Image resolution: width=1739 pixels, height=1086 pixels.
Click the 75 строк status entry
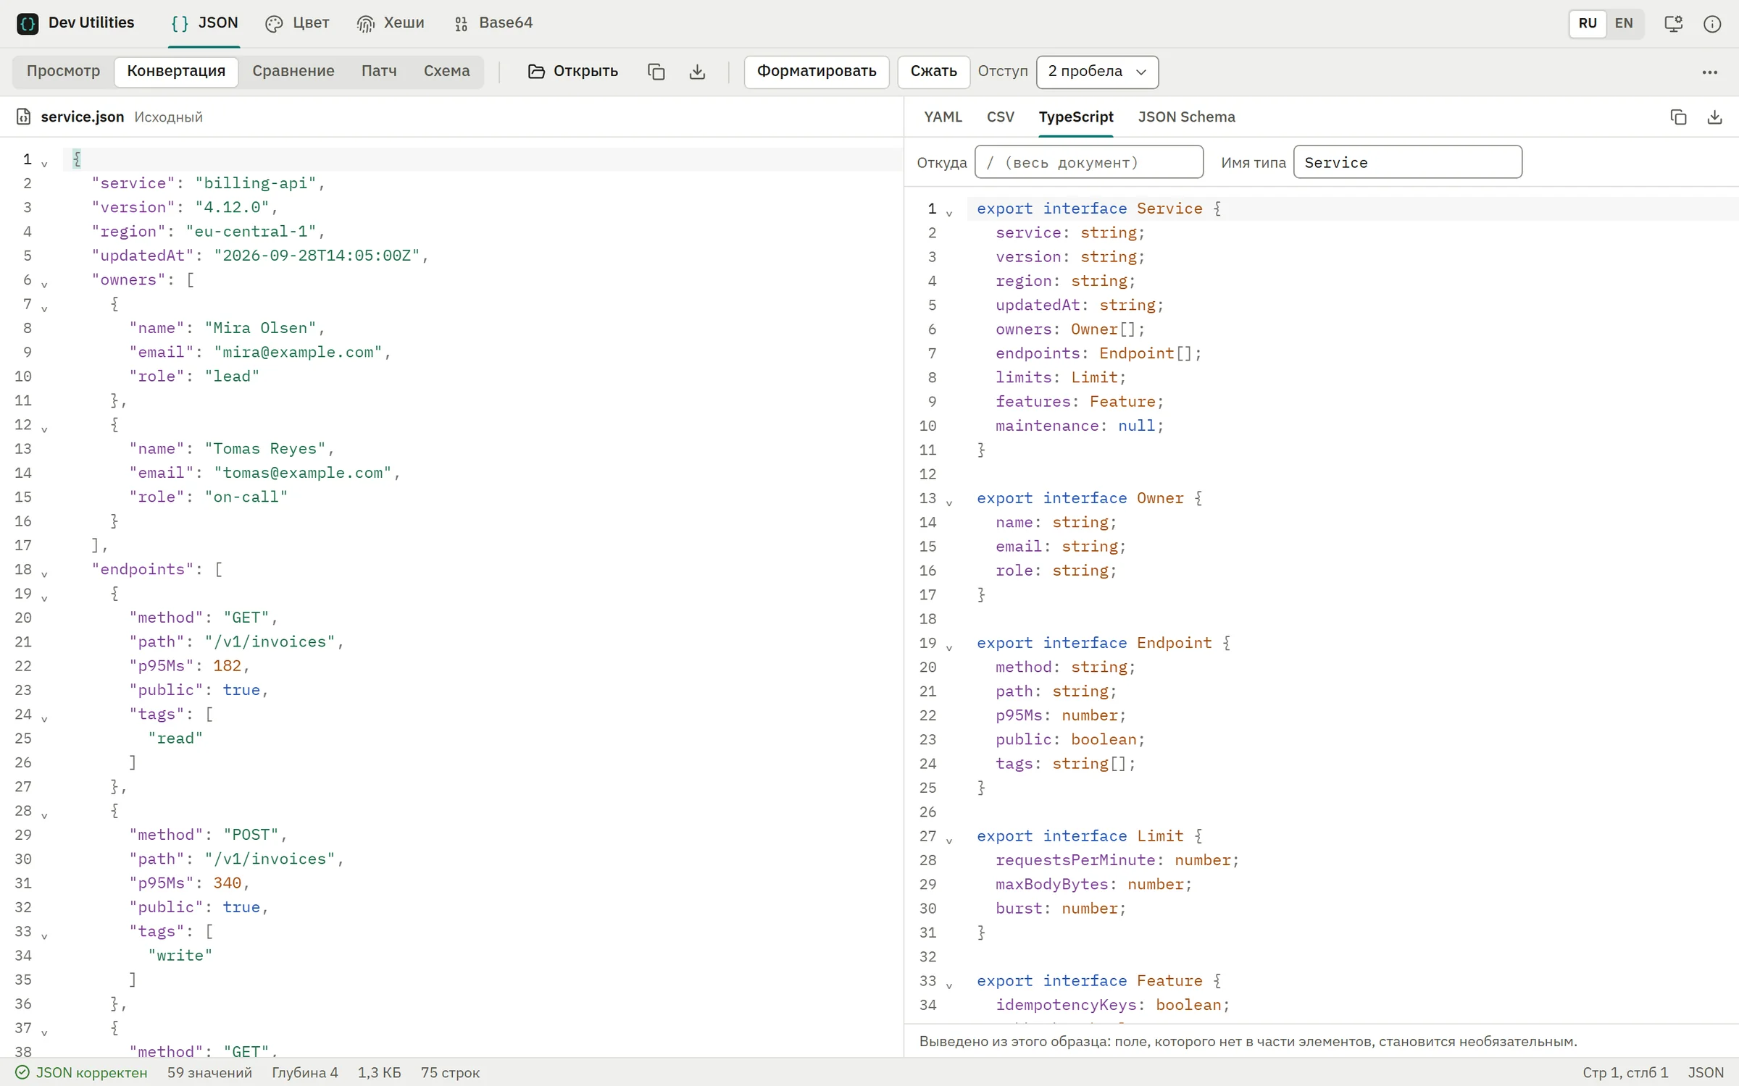tap(450, 1072)
